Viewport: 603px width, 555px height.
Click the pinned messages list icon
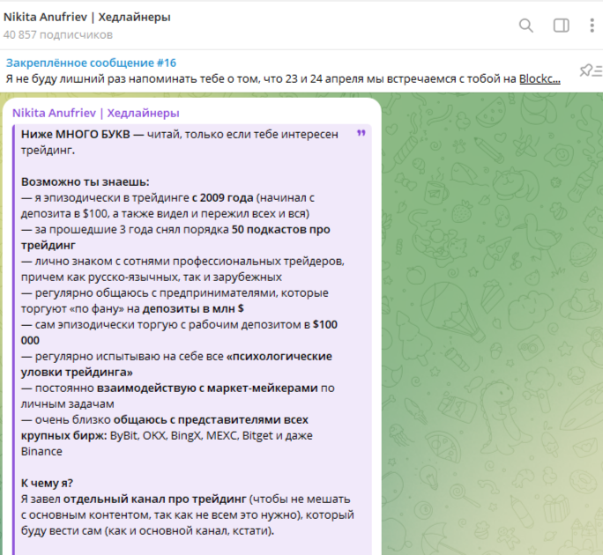pyautogui.click(x=591, y=70)
